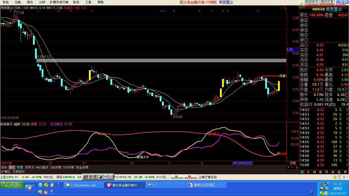349x196 pixels.
Task: Click the minus zoom-out button below chart
Action: coord(293,167)
